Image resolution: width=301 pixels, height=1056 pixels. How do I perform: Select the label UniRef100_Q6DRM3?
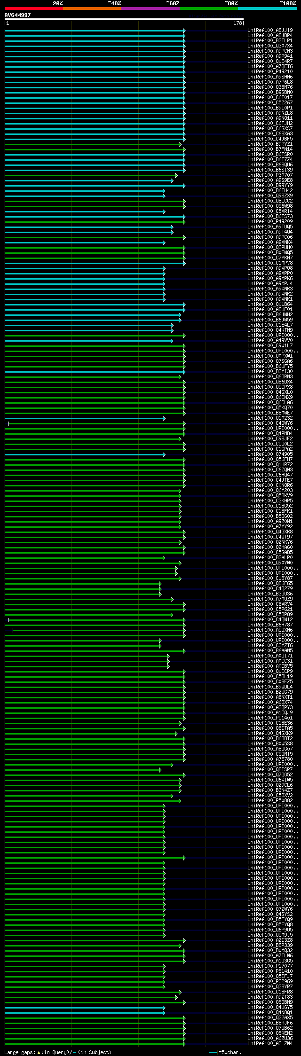click(x=270, y=377)
